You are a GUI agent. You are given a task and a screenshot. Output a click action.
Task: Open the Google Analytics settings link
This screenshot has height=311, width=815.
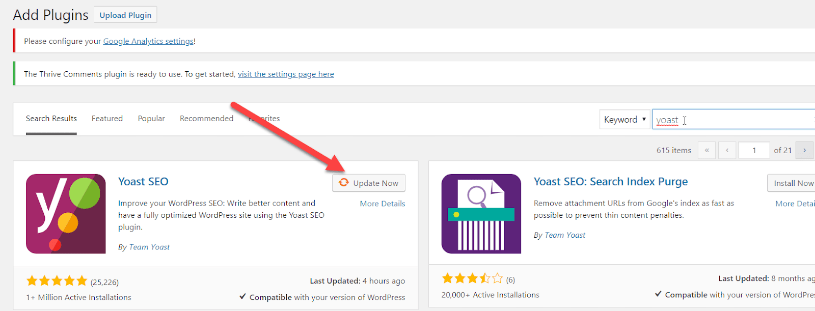click(149, 41)
